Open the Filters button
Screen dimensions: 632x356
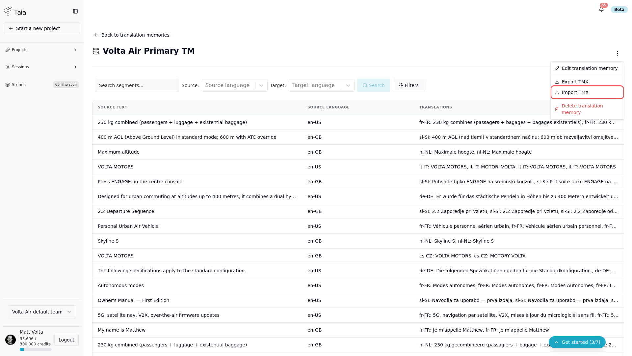pos(408,85)
